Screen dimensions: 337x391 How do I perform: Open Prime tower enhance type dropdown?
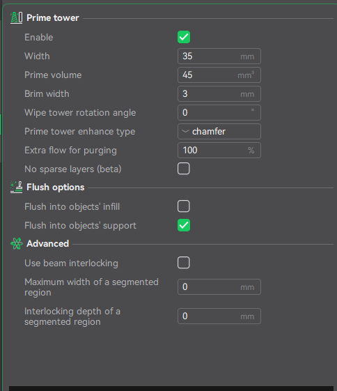tap(219, 132)
